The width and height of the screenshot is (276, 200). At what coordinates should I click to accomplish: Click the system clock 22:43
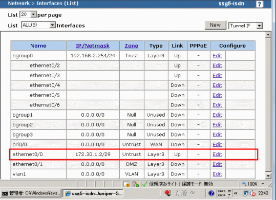263,193
